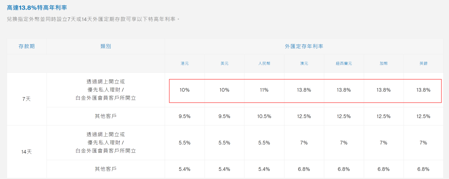Click the 14天 deposit period cell
The image size is (449, 179).
coord(27,152)
